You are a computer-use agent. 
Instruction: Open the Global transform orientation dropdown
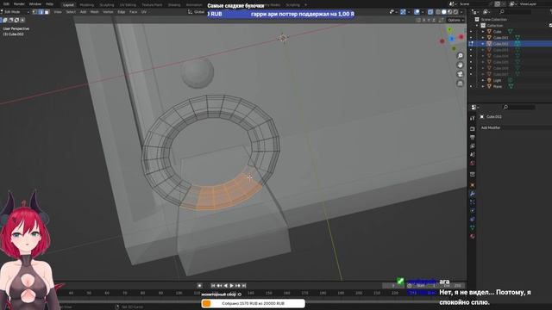pyautogui.click(x=197, y=12)
